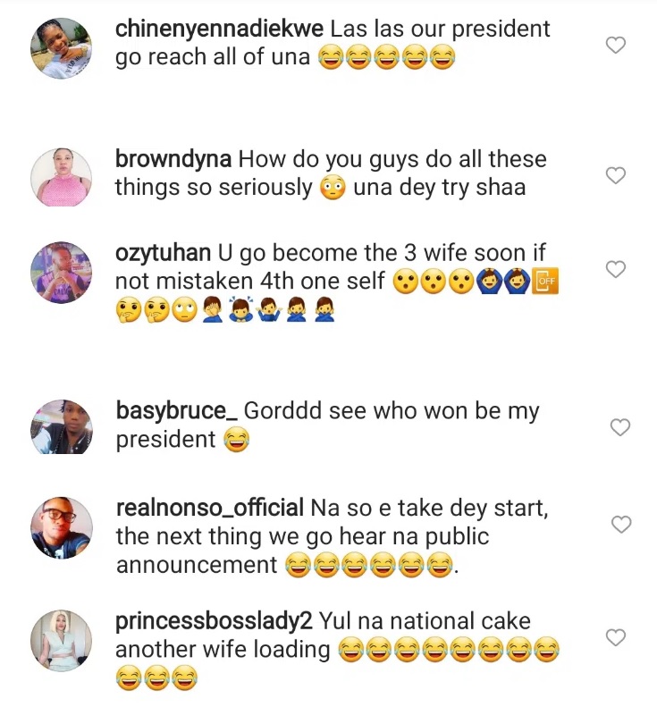Viewport: 657px width, 707px height.
Task: Tap the heart beside princessbosslady2's comment
Action: tap(615, 637)
